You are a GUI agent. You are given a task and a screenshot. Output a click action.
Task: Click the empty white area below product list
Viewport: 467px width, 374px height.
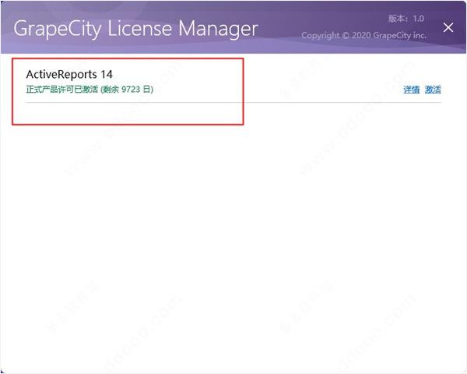233,238
